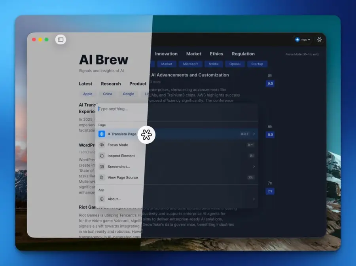The image size is (356, 266).
Task: Toggle the sidebar panel button
Action: coord(61,40)
